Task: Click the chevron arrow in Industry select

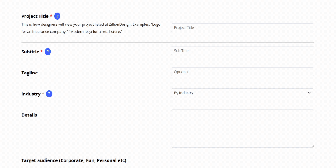Action: (x=309, y=93)
